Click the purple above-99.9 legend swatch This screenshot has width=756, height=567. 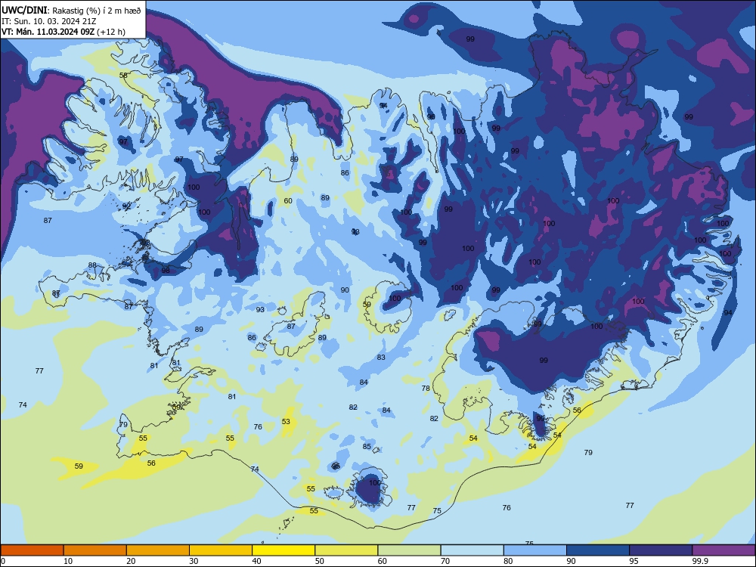point(723,550)
